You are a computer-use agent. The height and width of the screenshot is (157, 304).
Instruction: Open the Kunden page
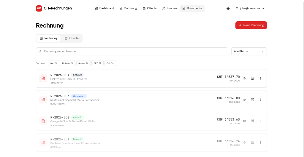click(x=170, y=8)
